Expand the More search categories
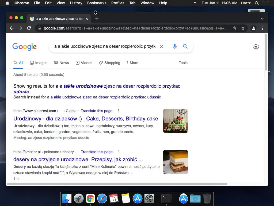The height and width of the screenshot is (206, 274). coord(132,63)
